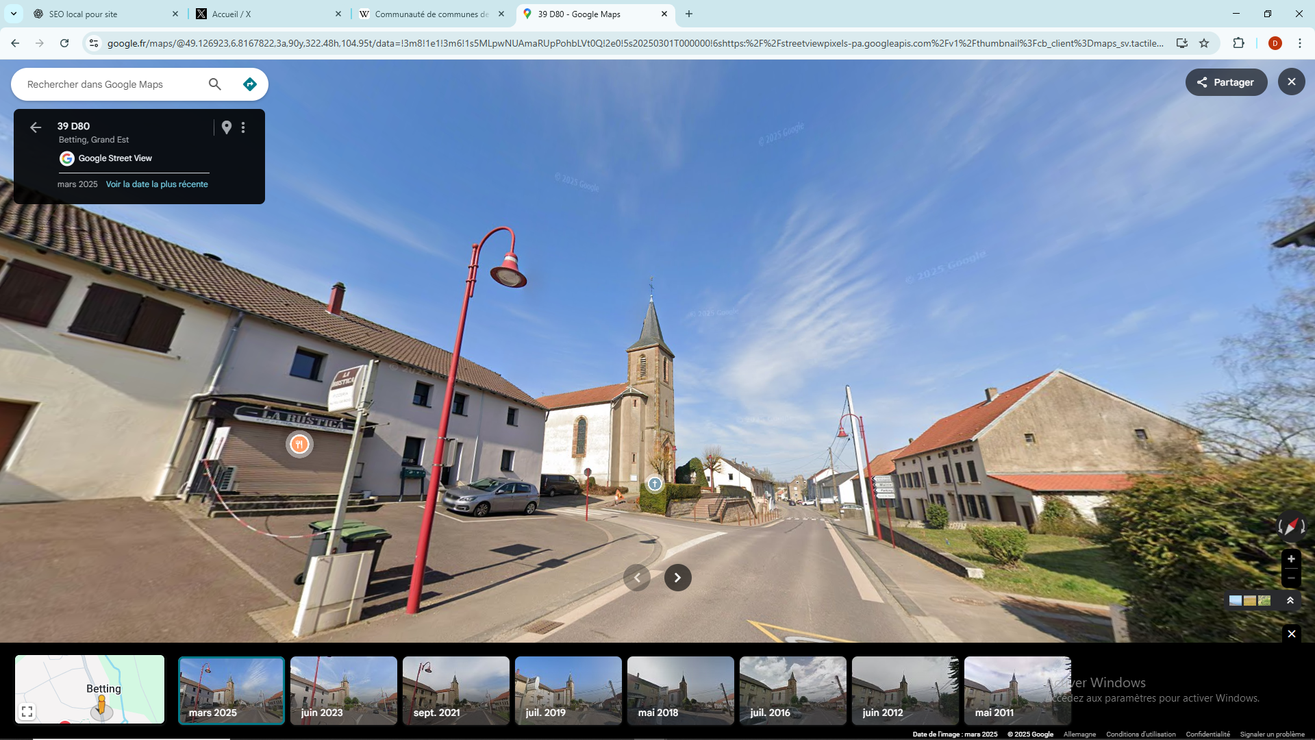The image size is (1315, 740).
Task: Select the juil. 2016 timeline thumbnail
Action: [x=793, y=690]
